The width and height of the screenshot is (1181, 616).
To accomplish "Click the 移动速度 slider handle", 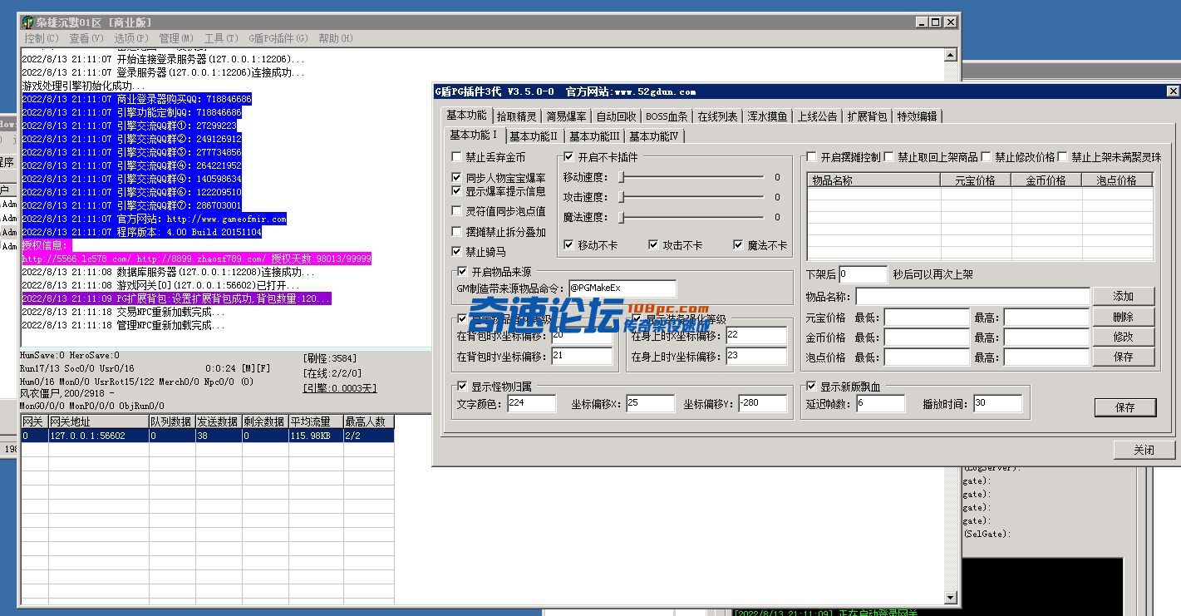I will click(621, 177).
